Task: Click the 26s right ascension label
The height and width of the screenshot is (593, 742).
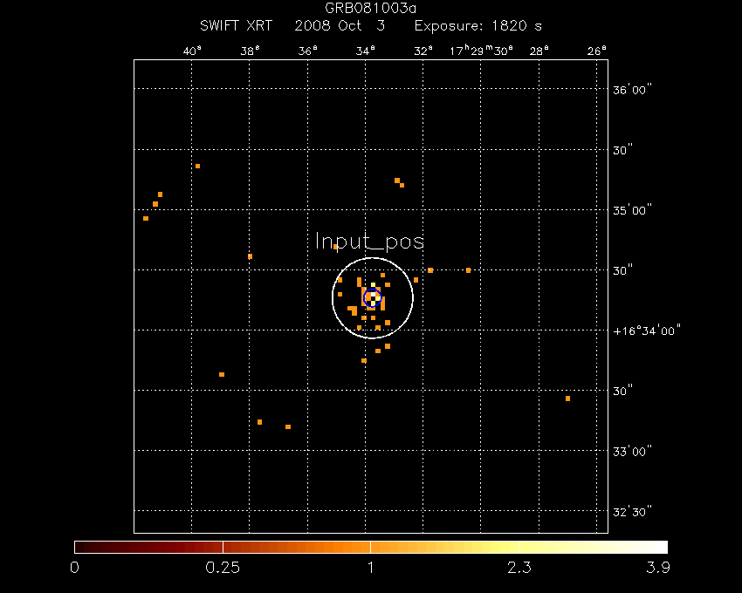Action: [597, 51]
